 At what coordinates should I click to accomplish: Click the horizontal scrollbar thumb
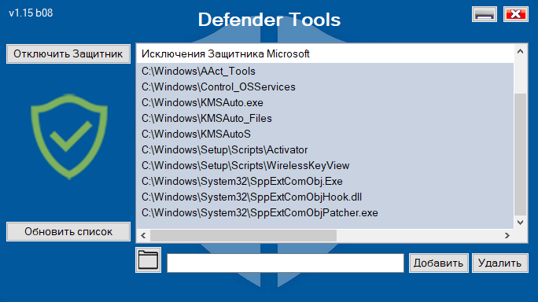pyautogui.click(x=243, y=235)
